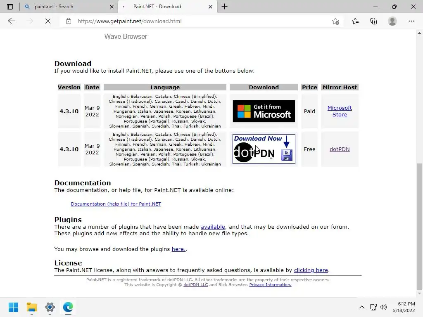This screenshot has height=317, width=423.
Task: Open Settings and more menu
Action: pos(411,21)
